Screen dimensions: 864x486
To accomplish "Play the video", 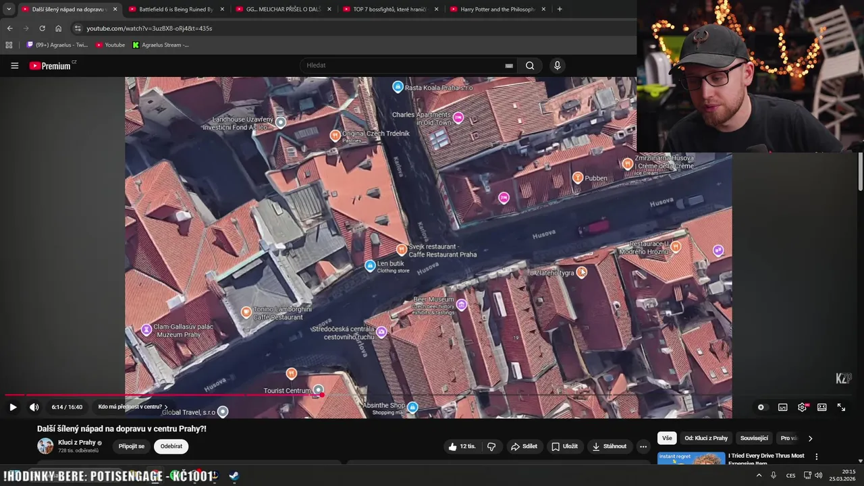I will [13, 407].
